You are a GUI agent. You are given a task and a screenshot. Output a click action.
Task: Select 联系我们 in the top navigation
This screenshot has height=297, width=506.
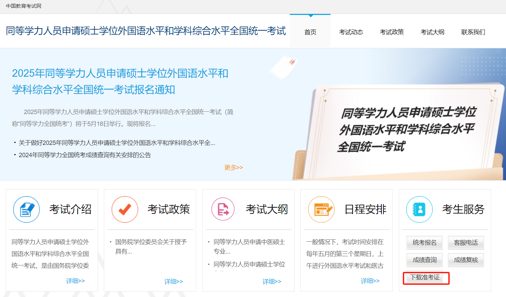[x=473, y=32]
